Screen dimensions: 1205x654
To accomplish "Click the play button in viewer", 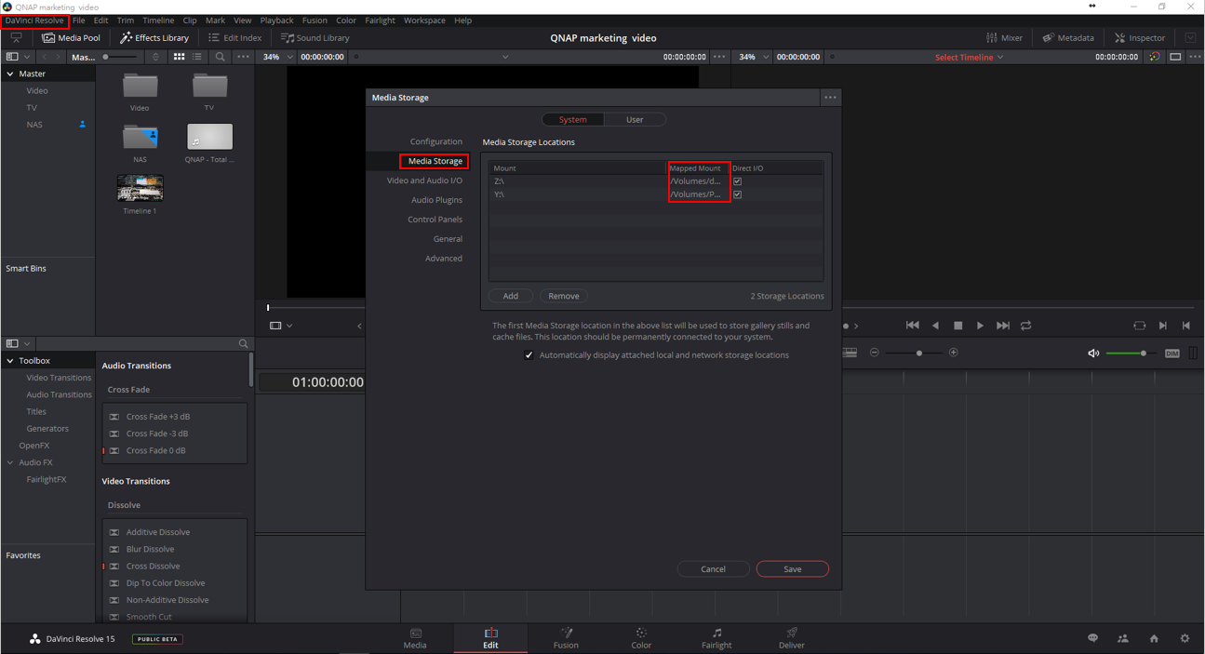I will pyautogui.click(x=980, y=326).
